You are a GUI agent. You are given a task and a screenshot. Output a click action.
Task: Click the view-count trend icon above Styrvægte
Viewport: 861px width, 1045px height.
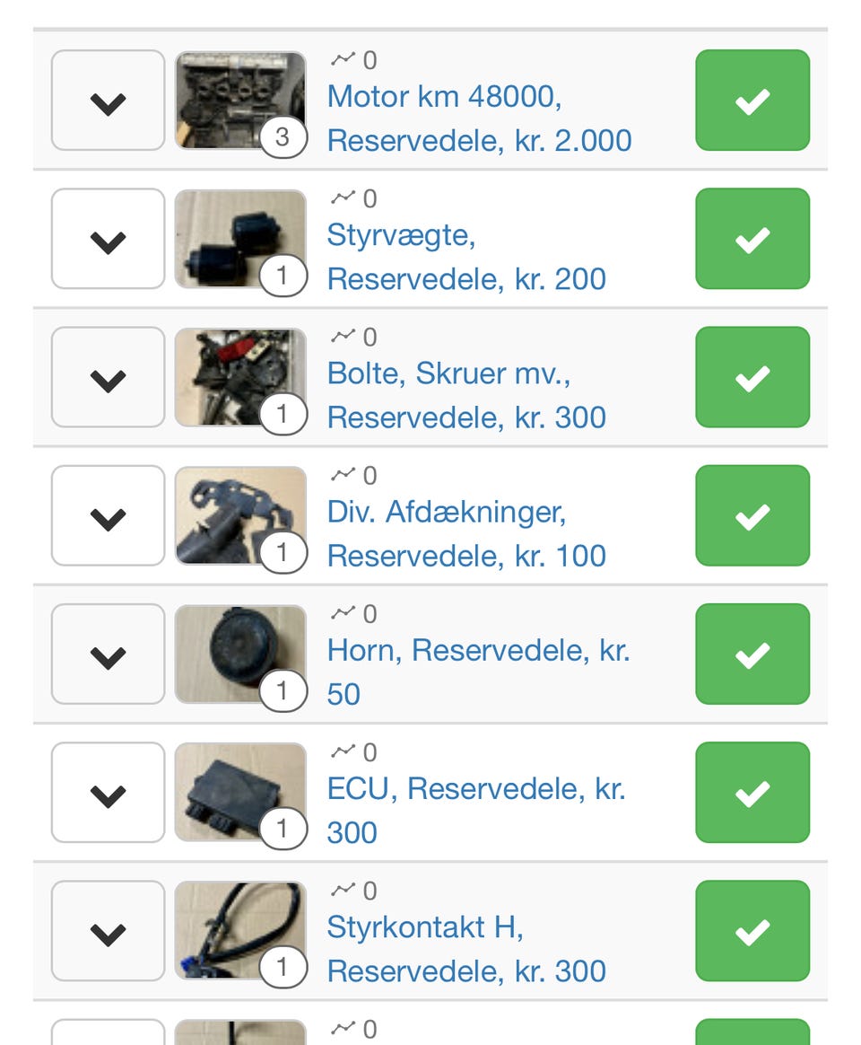tap(343, 198)
